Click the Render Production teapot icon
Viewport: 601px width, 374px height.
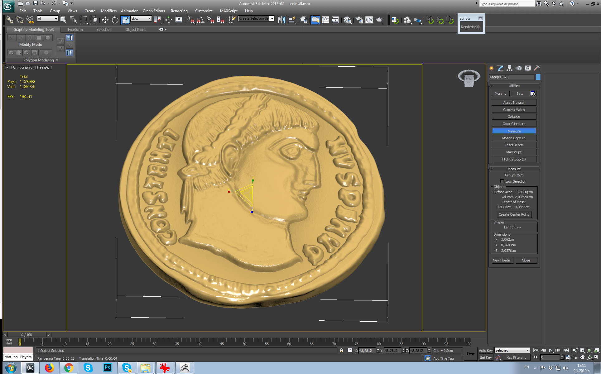pyautogui.click(x=379, y=20)
